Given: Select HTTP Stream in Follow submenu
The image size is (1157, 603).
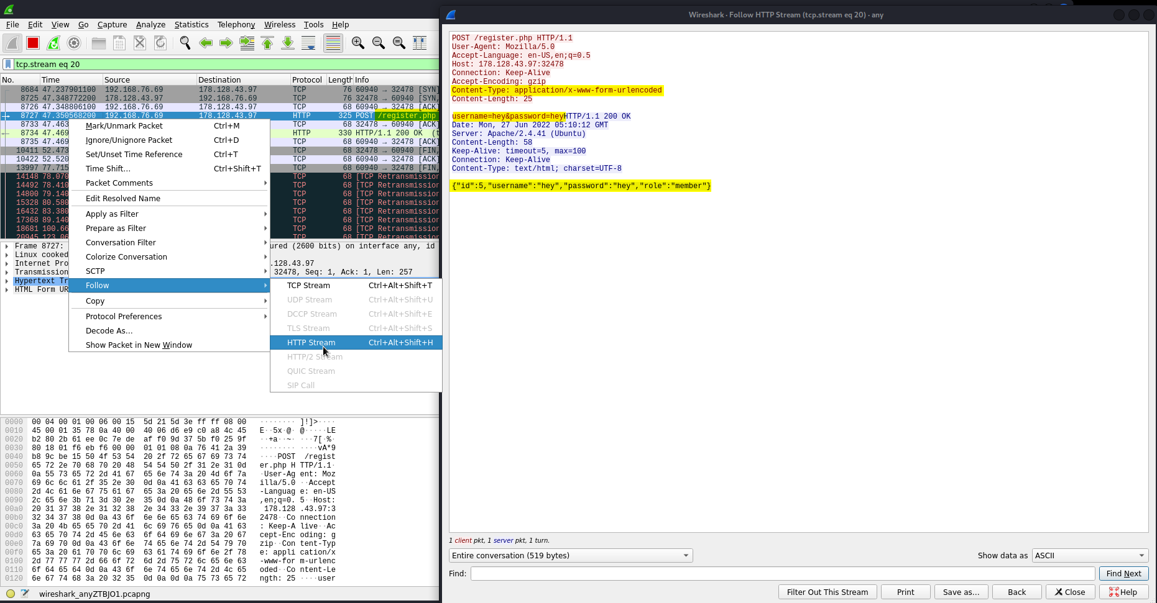Looking at the screenshot, I should (x=356, y=342).
